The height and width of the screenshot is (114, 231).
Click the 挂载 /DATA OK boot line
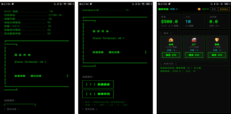click(28, 26)
